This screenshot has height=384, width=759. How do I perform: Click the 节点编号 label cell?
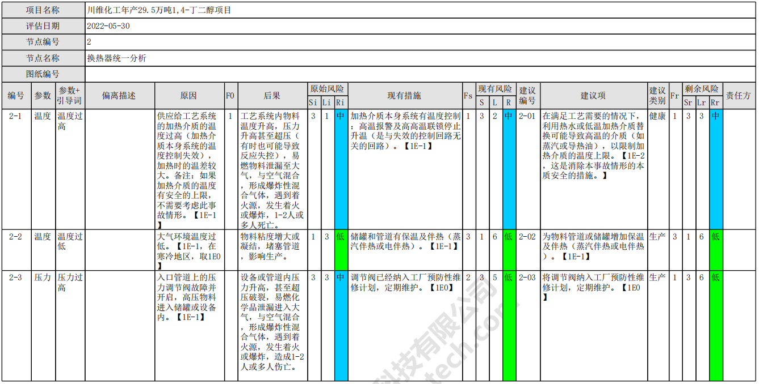tap(43, 42)
